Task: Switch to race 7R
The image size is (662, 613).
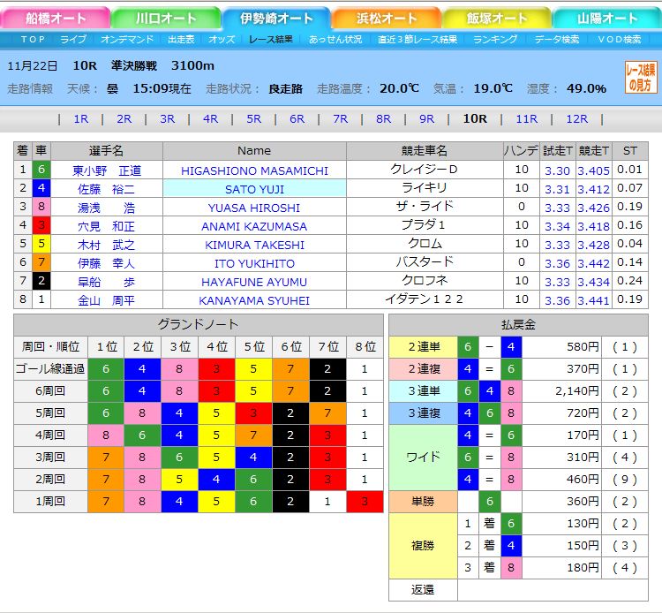Action: coord(341,119)
